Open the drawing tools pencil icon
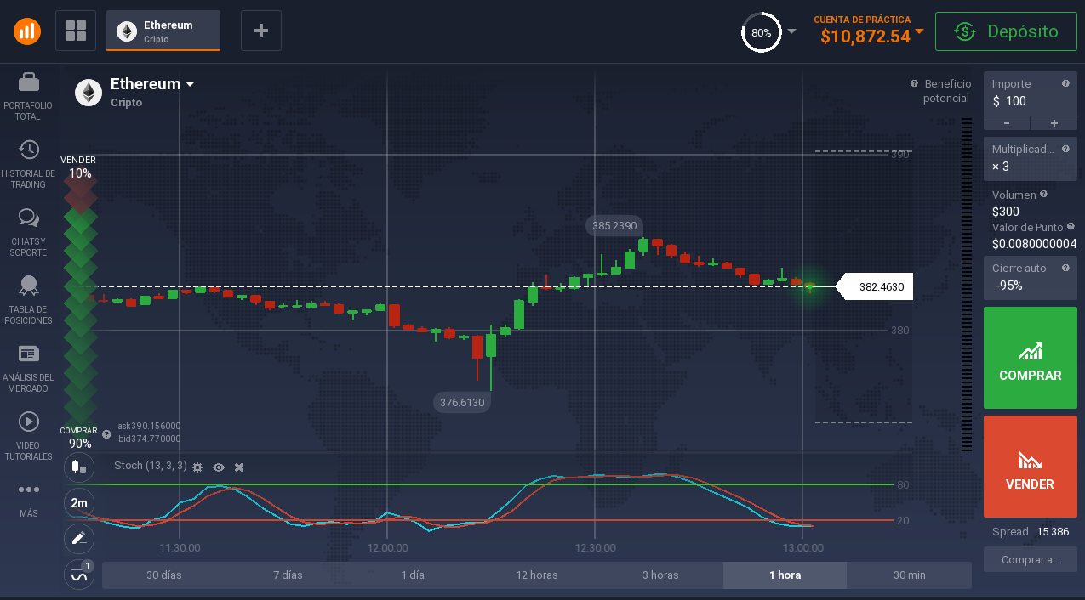The height and width of the screenshot is (600, 1085). 79,538
